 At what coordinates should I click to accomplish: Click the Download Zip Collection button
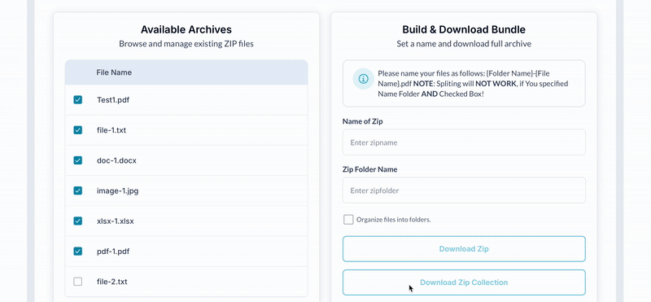pyautogui.click(x=464, y=282)
